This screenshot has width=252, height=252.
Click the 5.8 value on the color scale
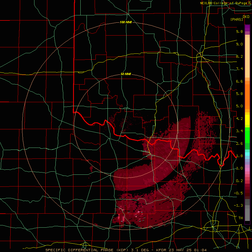pyautogui.click(x=239, y=94)
